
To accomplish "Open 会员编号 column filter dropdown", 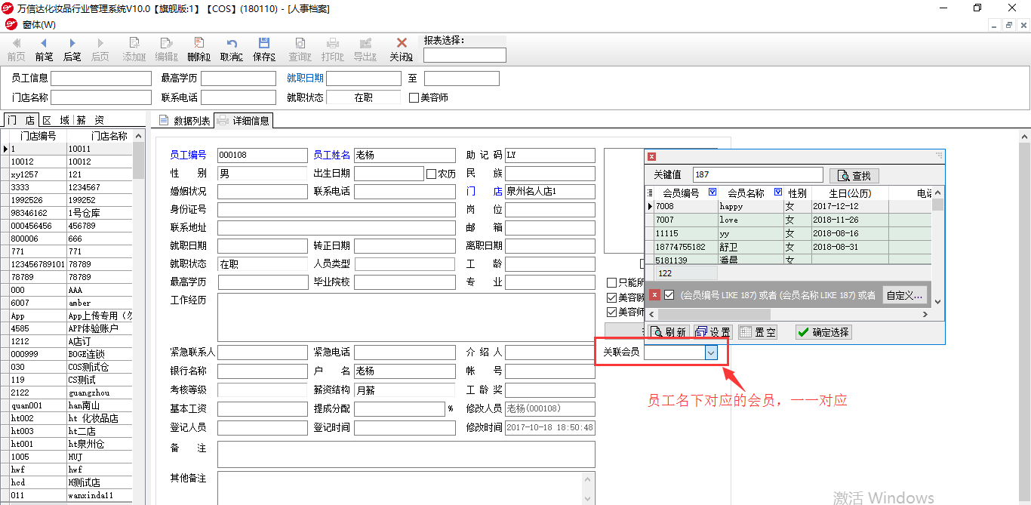I will 712,192.
